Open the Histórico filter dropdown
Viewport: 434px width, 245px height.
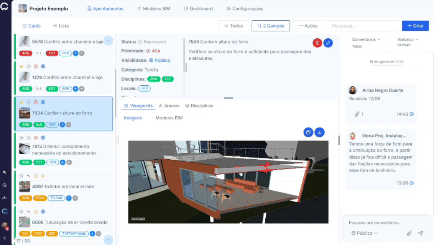pyautogui.click(x=408, y=39)
